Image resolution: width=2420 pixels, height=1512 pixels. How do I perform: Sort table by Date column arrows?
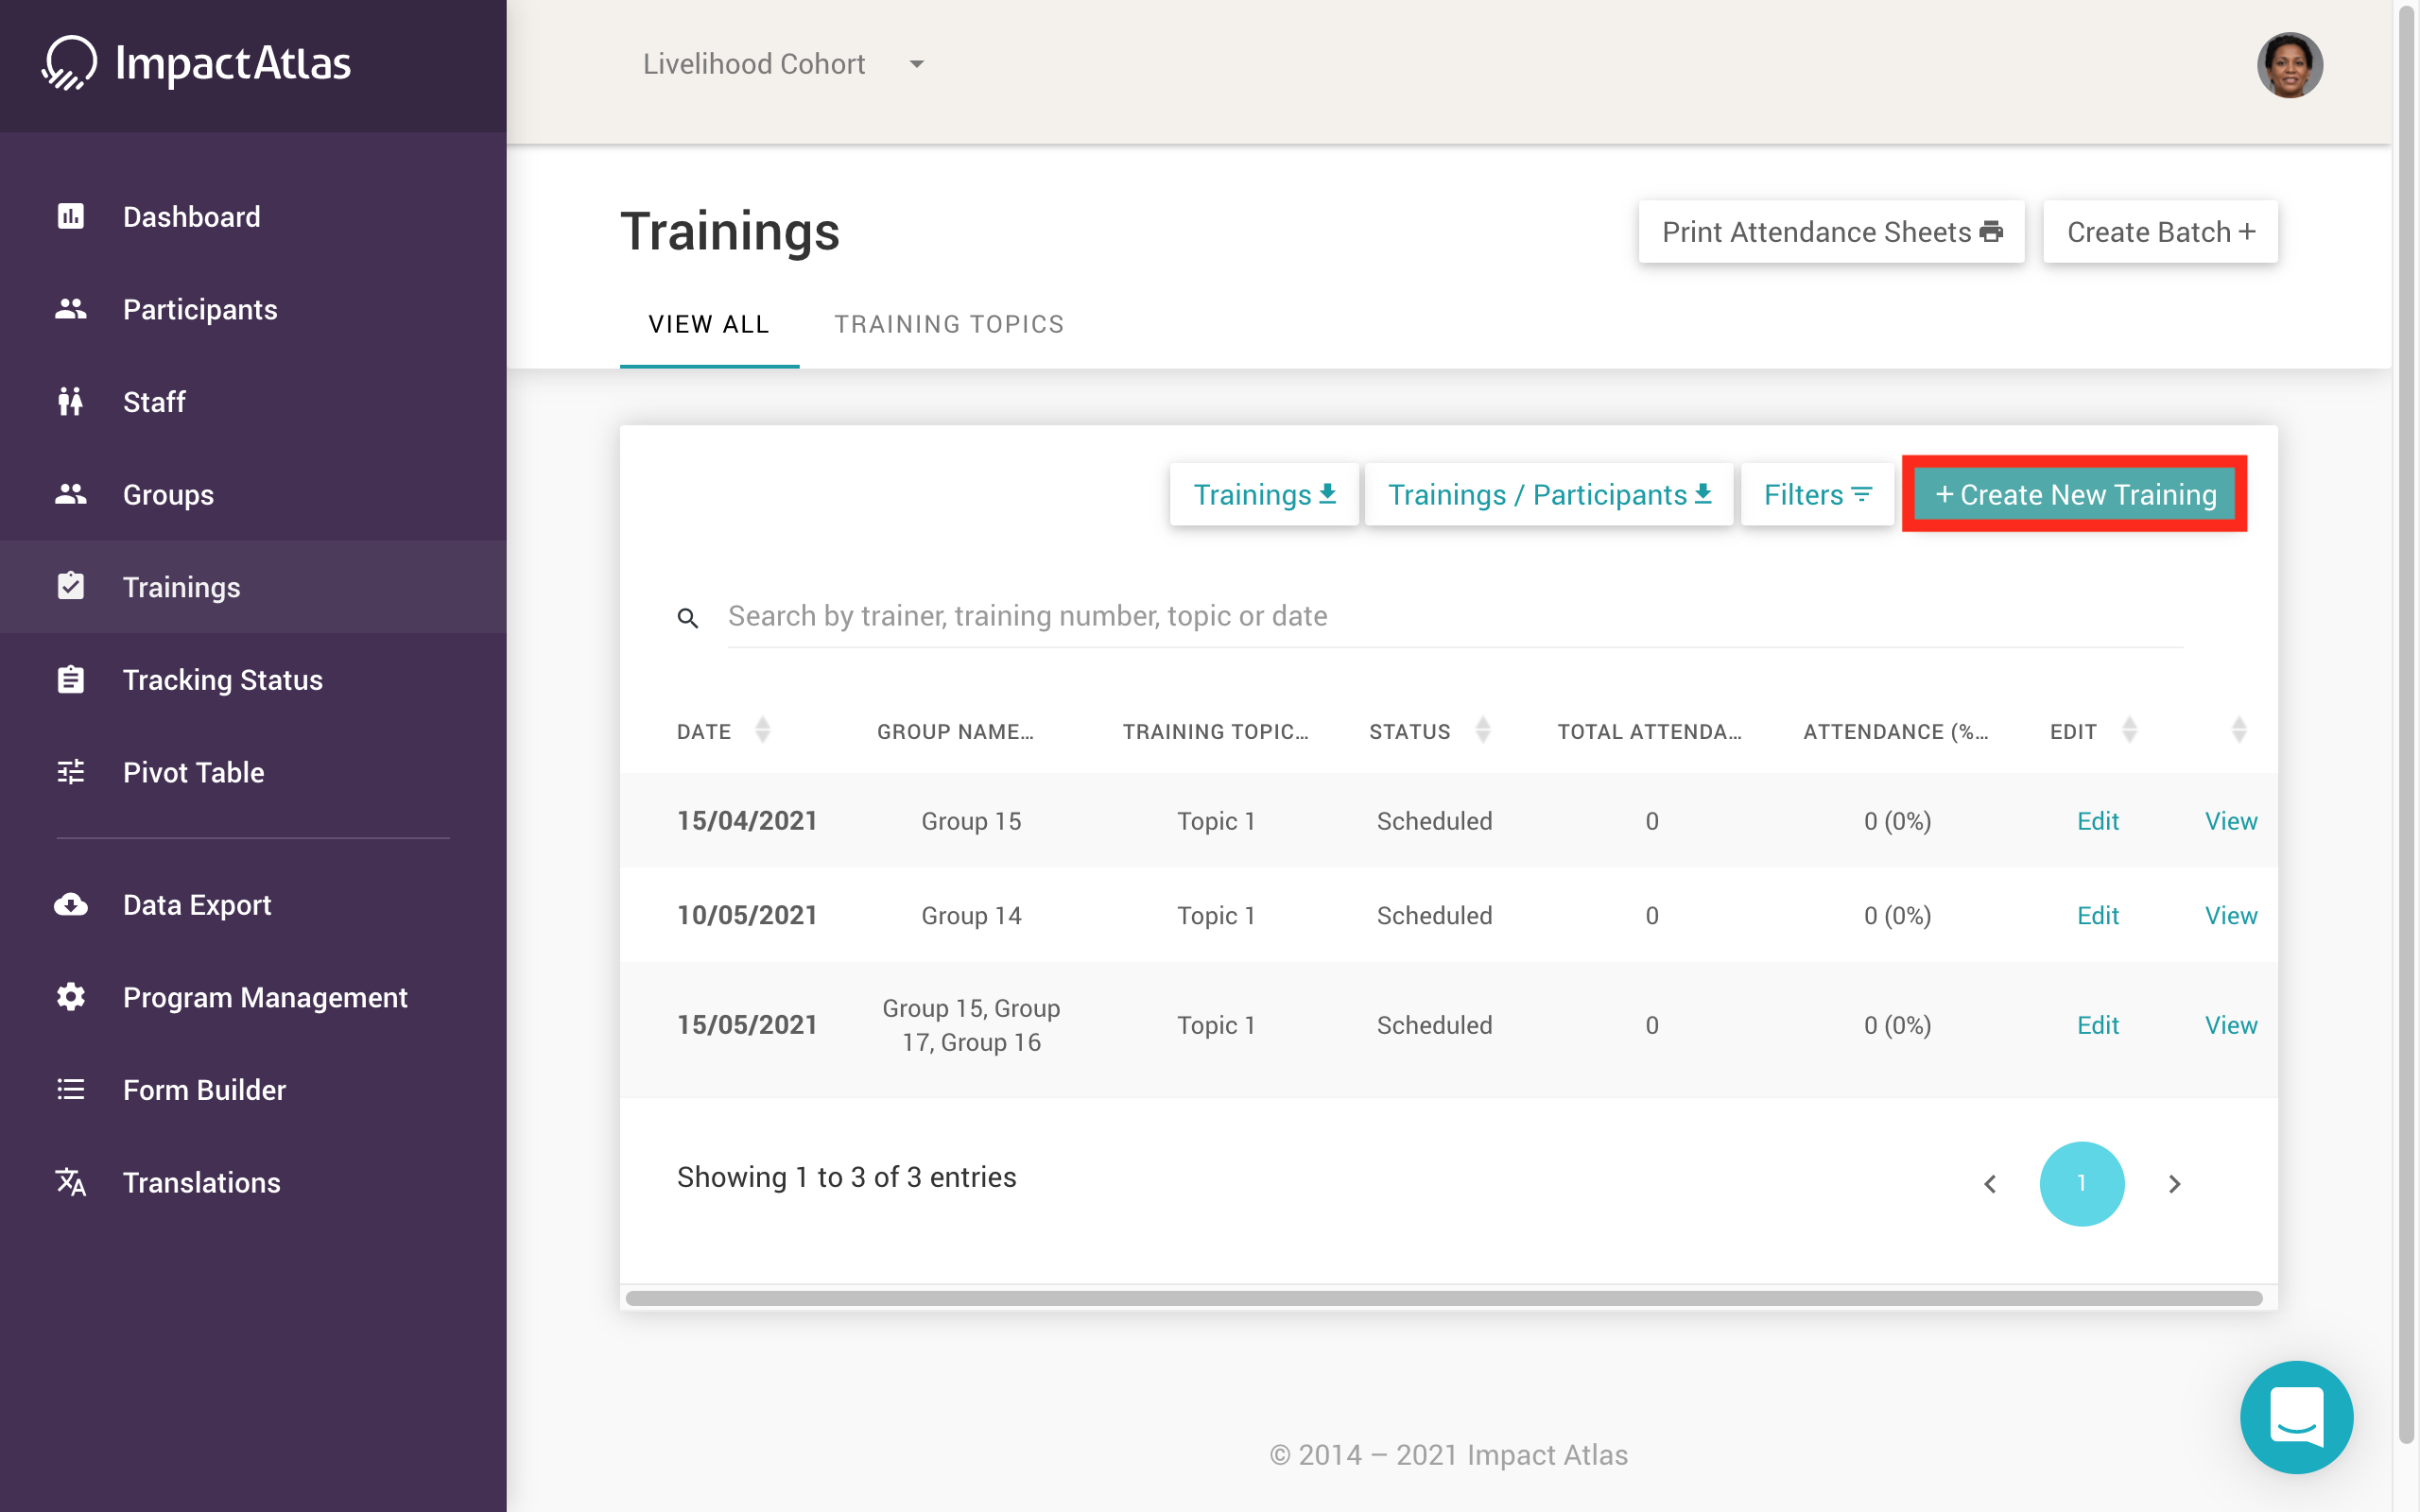763,730
